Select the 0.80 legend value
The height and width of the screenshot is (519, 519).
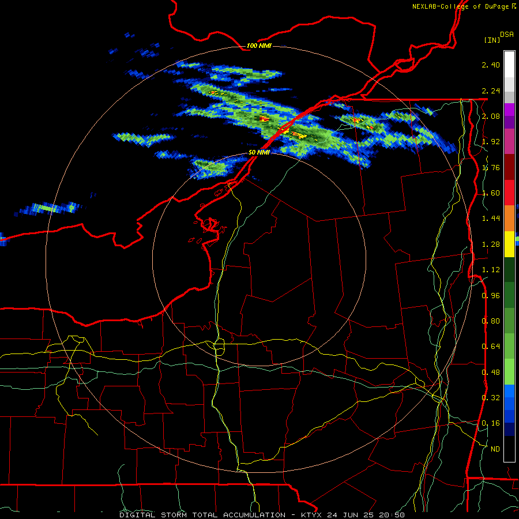[x=491, y=321]
